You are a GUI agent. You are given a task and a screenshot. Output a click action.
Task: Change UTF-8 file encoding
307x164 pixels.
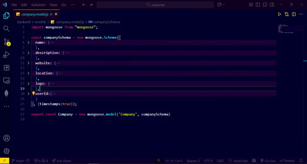[208, 161]
